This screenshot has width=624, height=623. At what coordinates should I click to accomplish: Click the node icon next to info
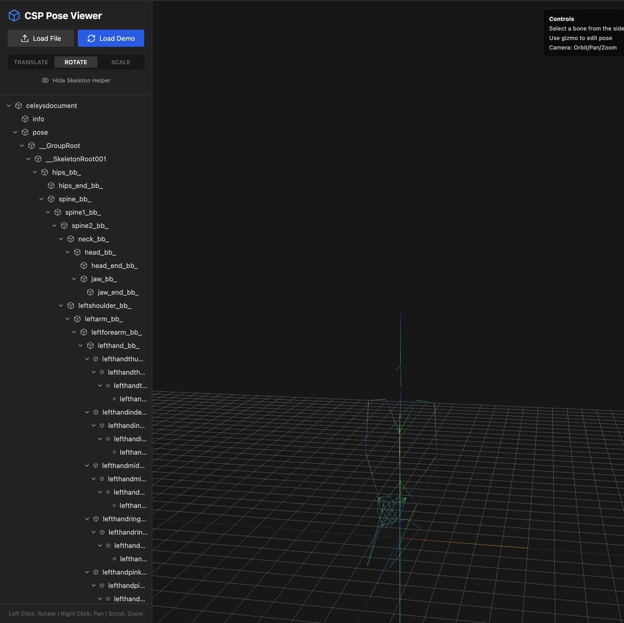pos(25,118)
